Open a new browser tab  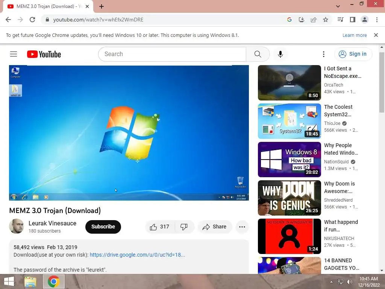(x=102, y=6)
